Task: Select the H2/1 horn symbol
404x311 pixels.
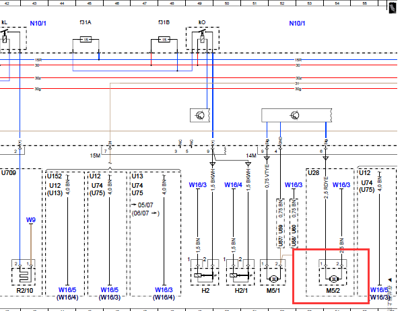Action: (x=240, y=276)
